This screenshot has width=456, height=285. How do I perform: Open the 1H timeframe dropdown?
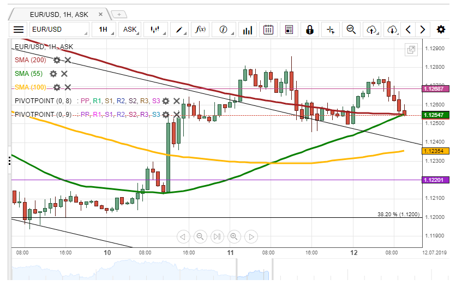tap(105, 29)
